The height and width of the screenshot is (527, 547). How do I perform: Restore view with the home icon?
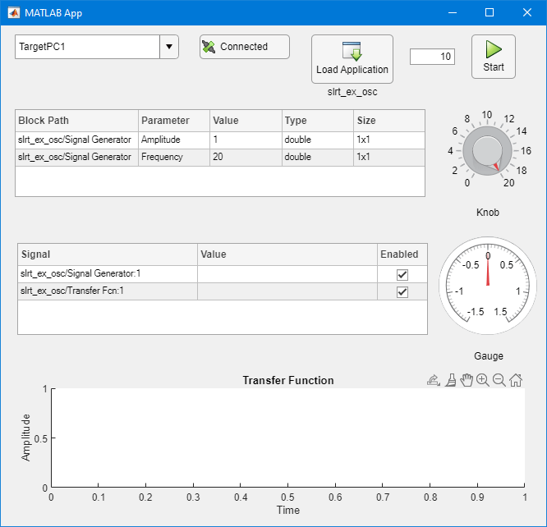516,380
